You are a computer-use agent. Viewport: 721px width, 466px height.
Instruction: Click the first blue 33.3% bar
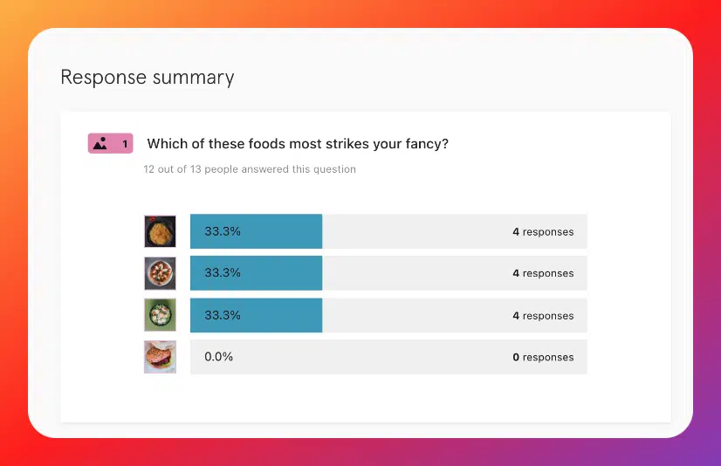(x=256, y=231)
